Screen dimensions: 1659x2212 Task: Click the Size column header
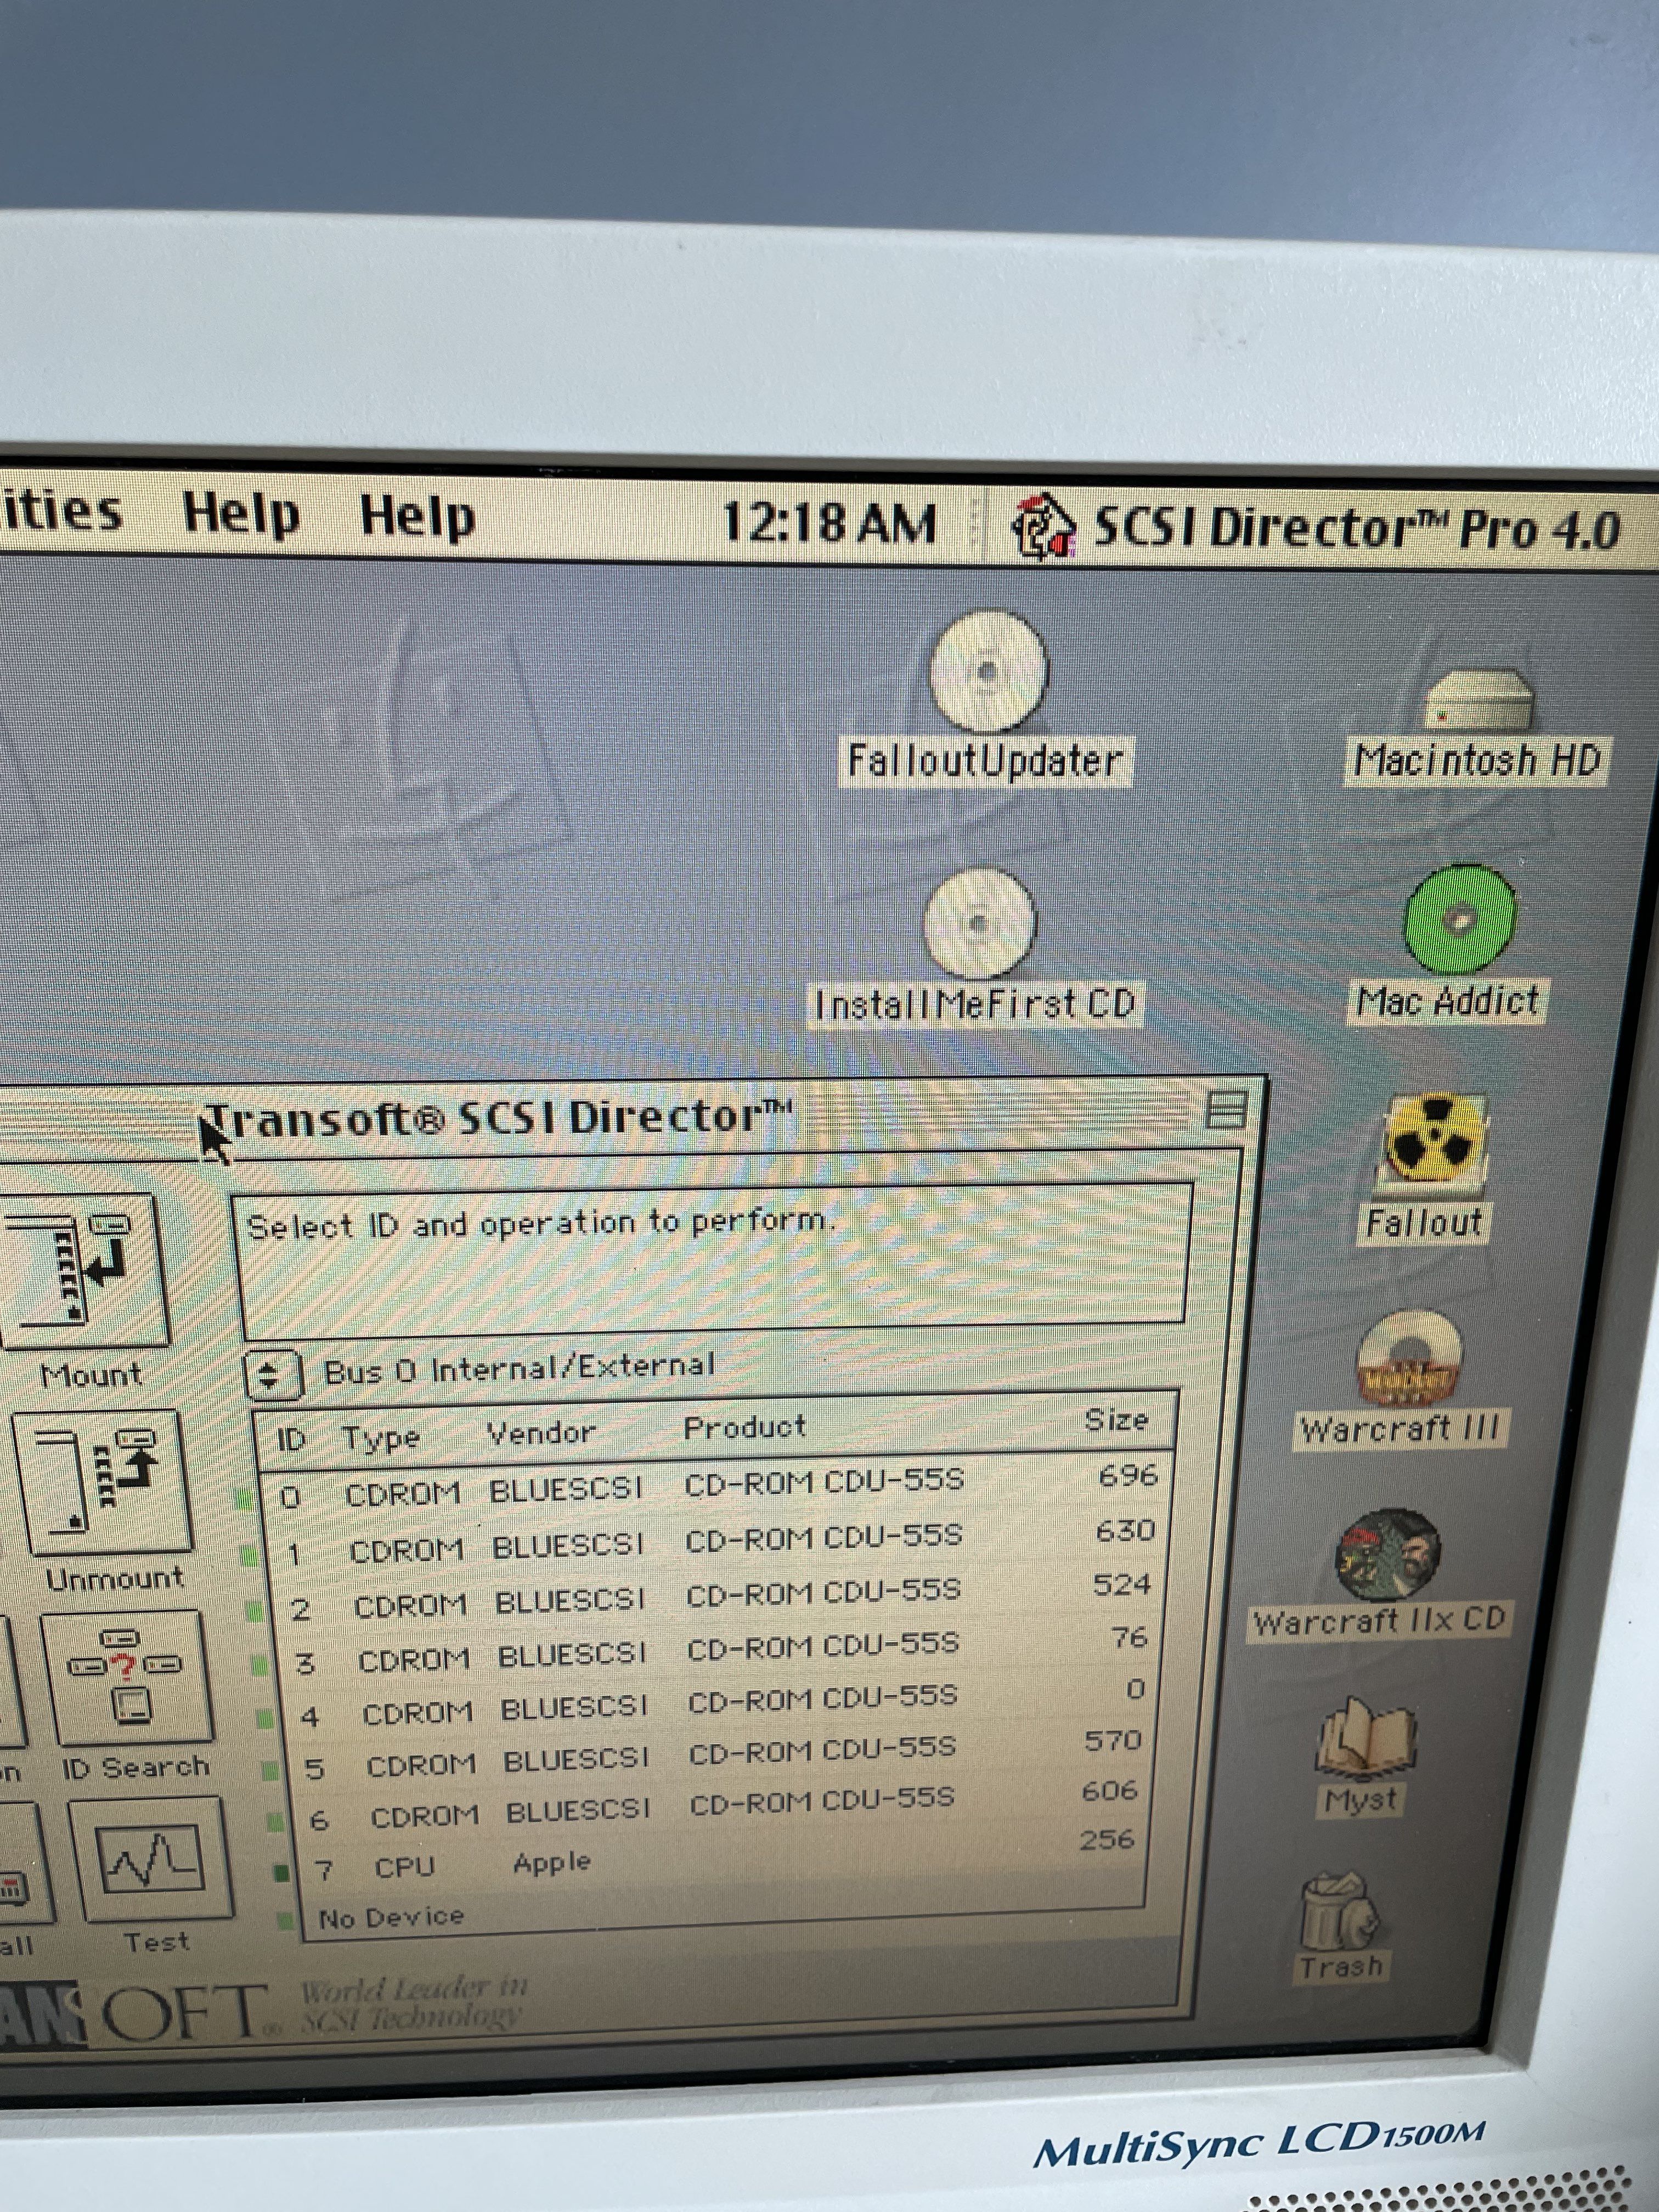pyautogui.click(x=1116, y=1419)
